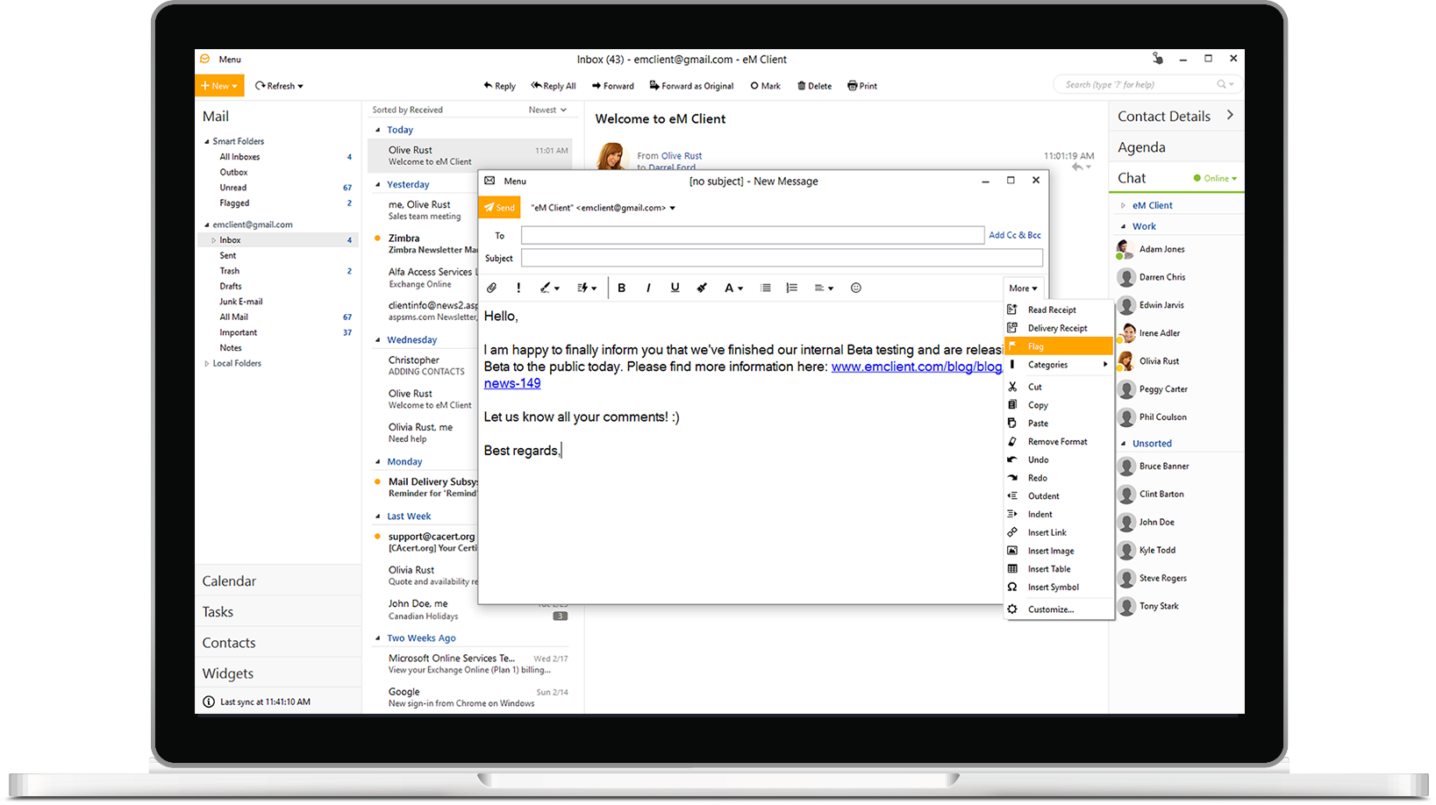Viewport: 1436px width, 805px height.
Task: Choose Insert Table from the More menu
Action: coord(1049,569)
